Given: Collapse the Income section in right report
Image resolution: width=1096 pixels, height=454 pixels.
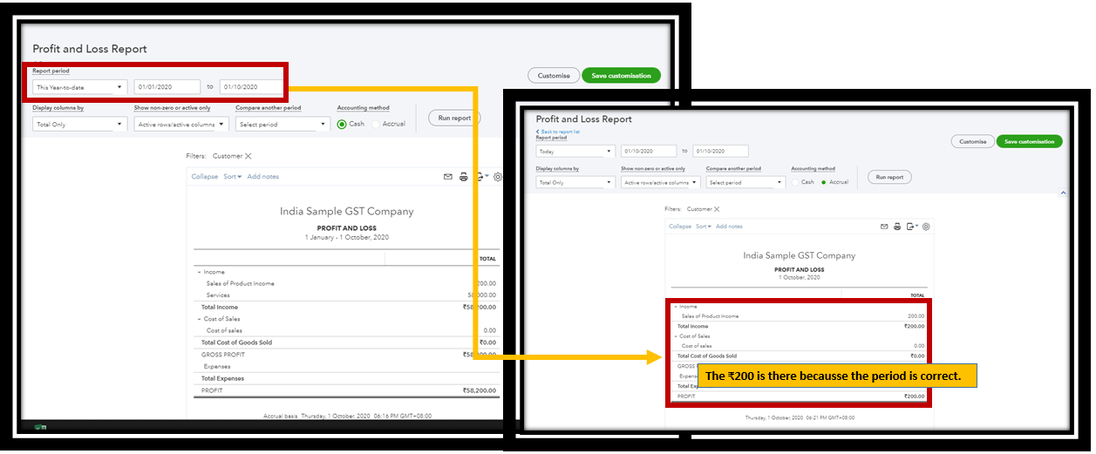Looking at the screenshot, I should pyautogui.click(x=676, y=307).
